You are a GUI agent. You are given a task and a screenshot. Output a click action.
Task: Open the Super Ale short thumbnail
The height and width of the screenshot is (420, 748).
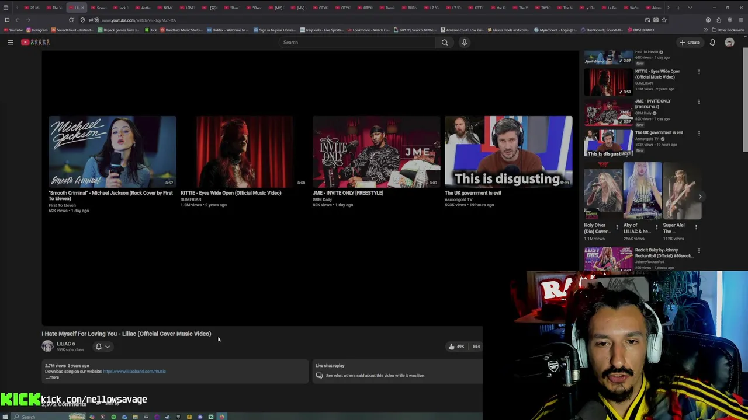[682, 191]
